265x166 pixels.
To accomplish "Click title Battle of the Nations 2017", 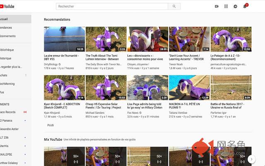I will pos(226,106).
